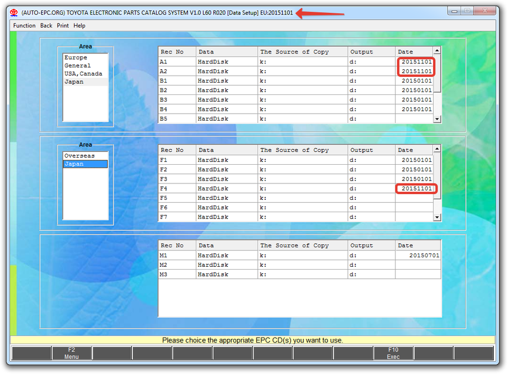This screenshot has width=508, height=374.
Task: Click the up arrow of middle table scrollbar
Action: [437, 149]
